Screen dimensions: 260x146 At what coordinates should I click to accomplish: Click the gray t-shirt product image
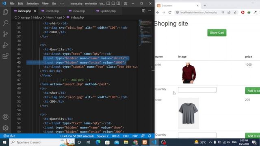188,114
